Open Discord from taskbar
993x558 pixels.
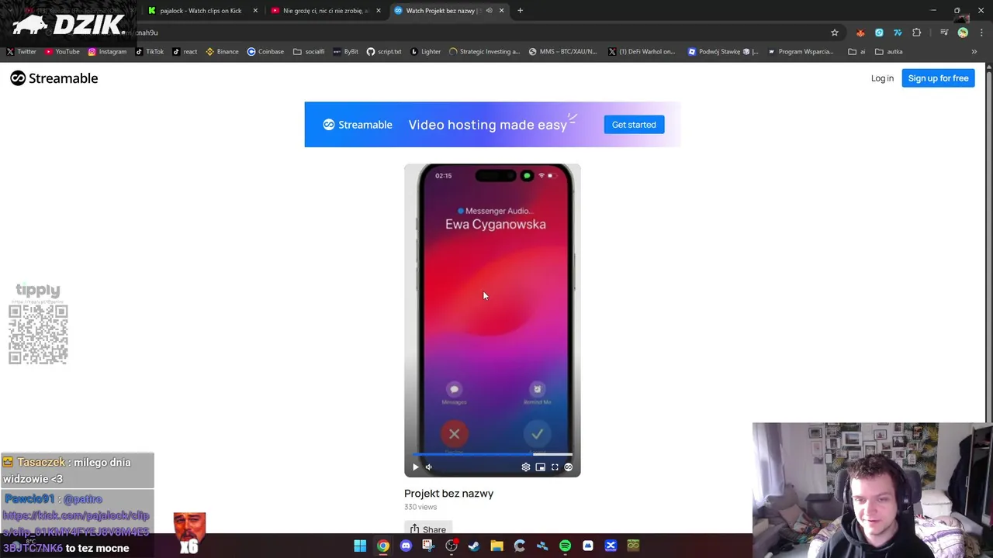point(406,546)
